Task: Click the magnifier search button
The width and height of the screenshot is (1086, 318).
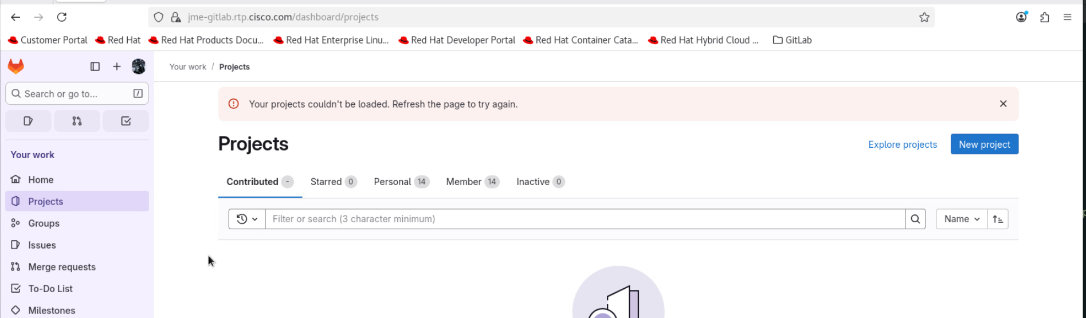Action: 915,219
